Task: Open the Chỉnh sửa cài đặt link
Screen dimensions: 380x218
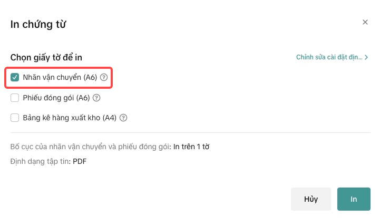Action: click(x=329, y=57)
